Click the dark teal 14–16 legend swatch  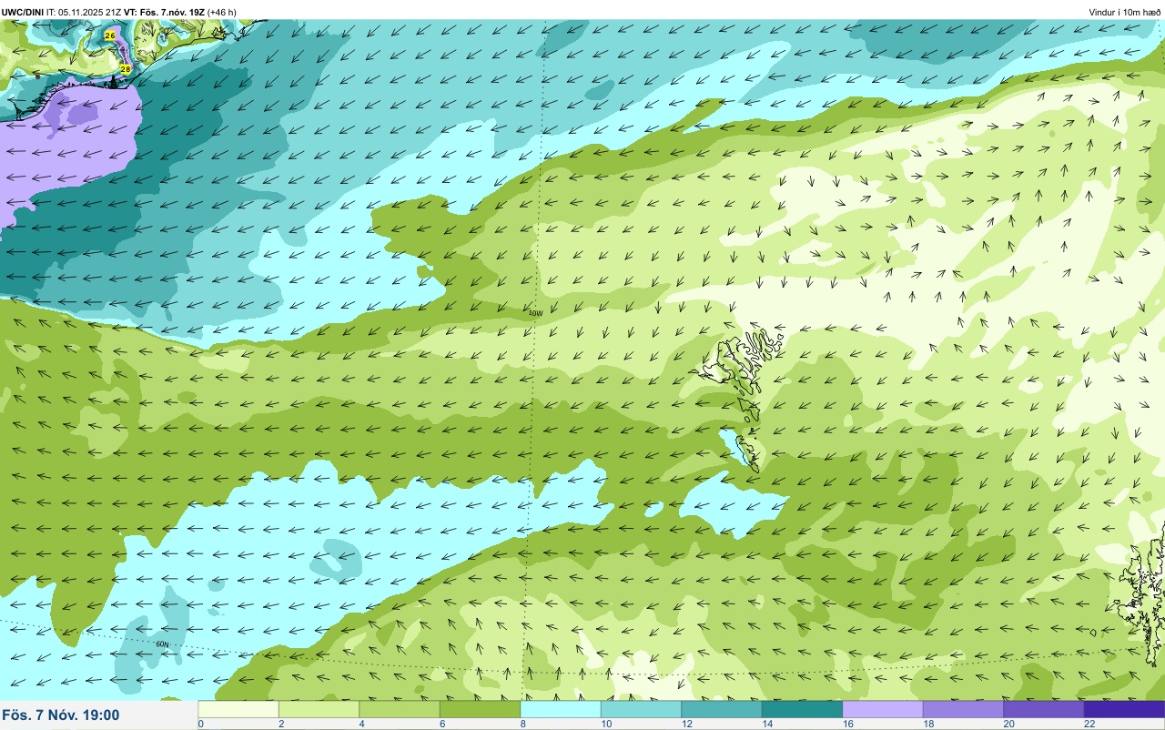pos(802,709)
